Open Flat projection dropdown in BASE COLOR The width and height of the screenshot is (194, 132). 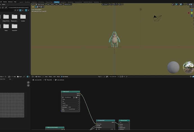click(x=70, y=101)
